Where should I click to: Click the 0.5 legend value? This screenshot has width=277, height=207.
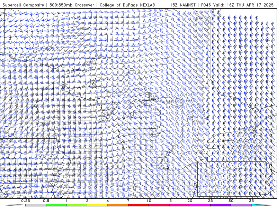point(46,201)
